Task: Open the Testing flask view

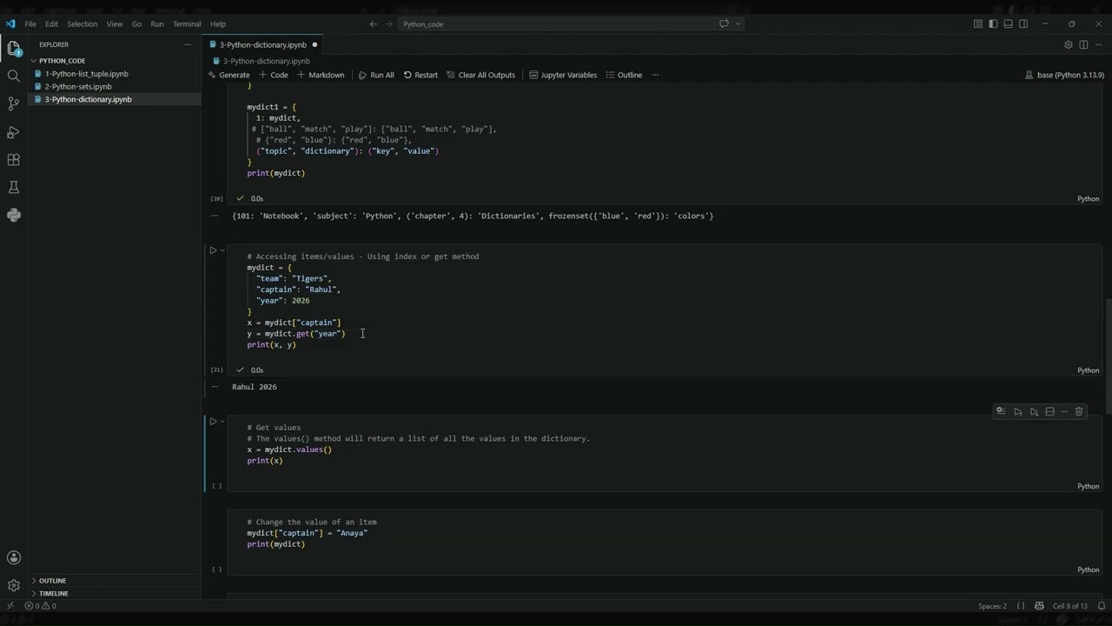Action: (x=13, y=188)
